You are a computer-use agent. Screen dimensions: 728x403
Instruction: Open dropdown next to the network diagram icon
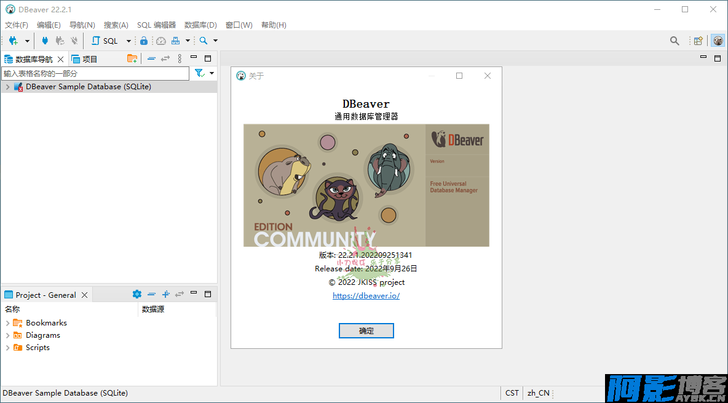pos(188,41)
